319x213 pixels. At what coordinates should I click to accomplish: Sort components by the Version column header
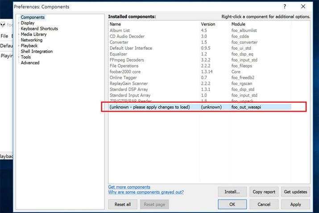coord(208,24)
